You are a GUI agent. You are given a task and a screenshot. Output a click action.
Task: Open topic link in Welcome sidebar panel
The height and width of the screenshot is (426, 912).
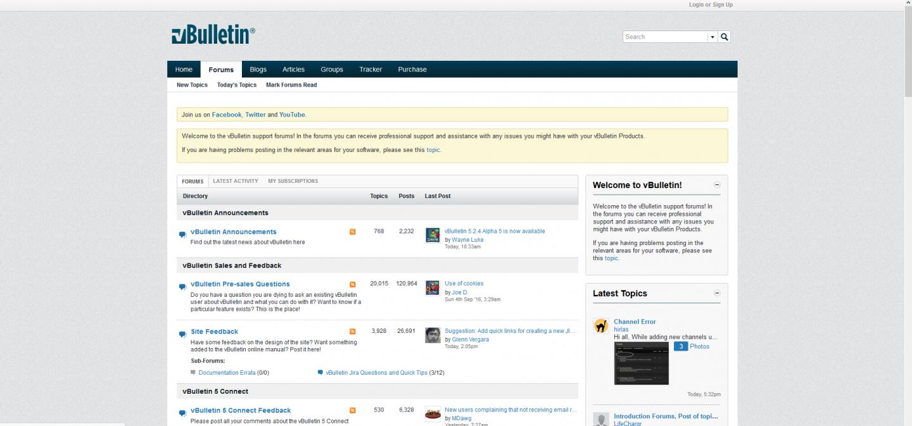(611, 258)
